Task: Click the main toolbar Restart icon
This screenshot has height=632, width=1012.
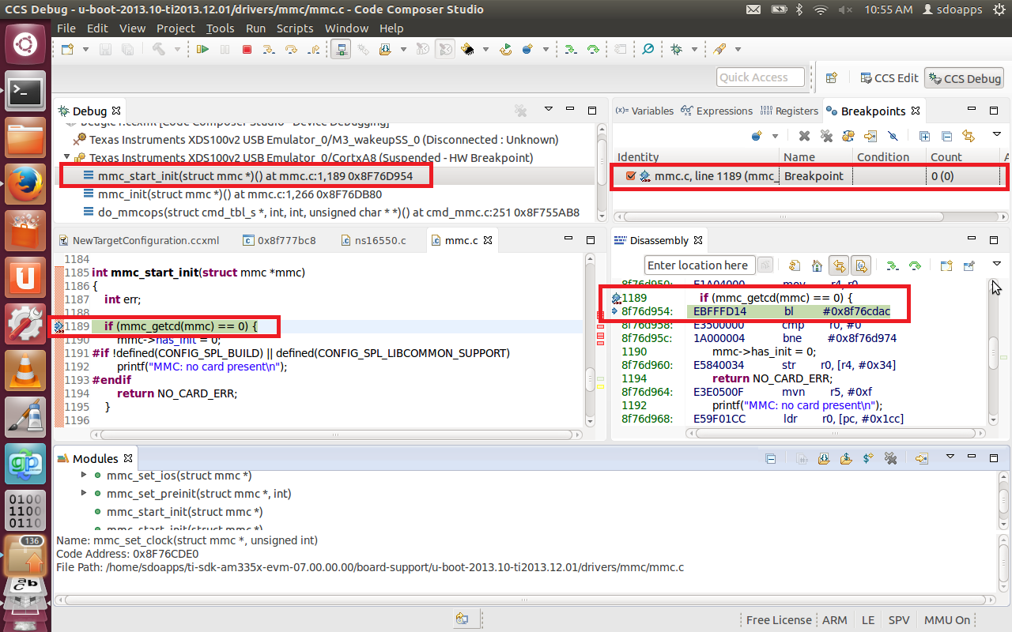Action: coord(506,49)
